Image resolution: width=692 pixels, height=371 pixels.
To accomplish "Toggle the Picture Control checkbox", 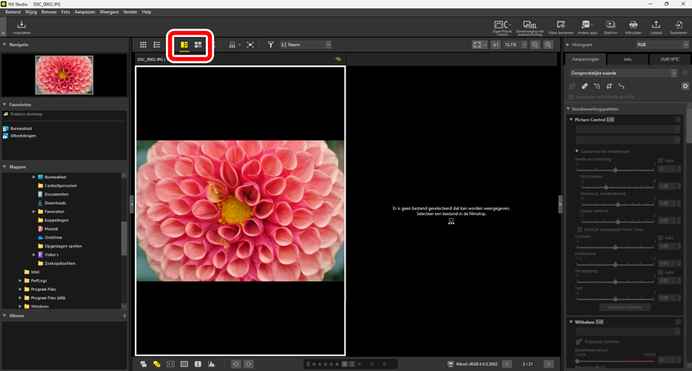I will pyautogui.click(x=678, y=120).
